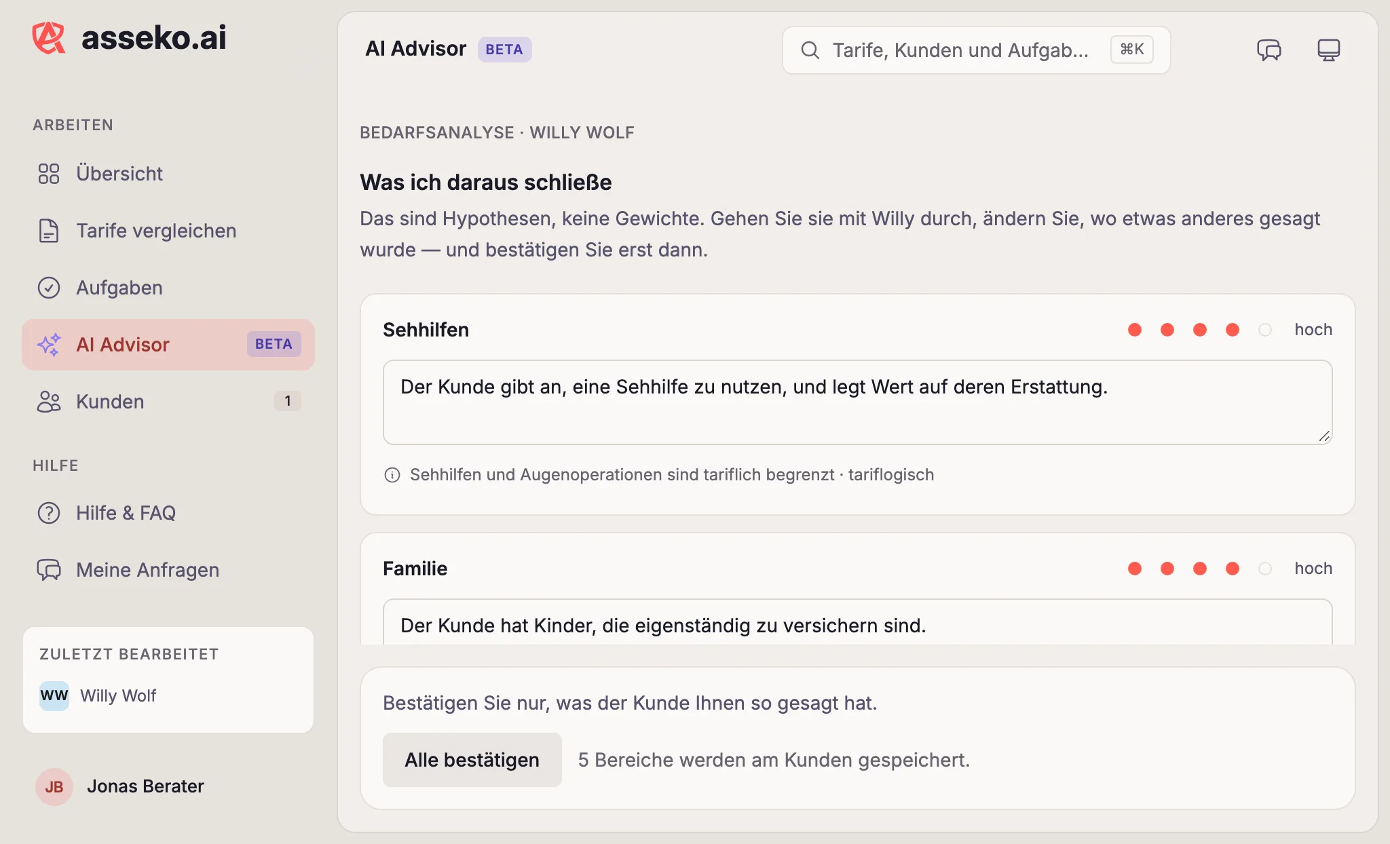Click the search magnifier icon
The image size is (1390, 844).
click(810, 50)
